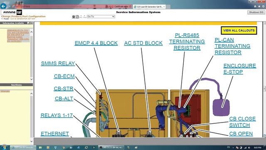The height and width of the screenshot is (150, 266).
Task: Open the CB-ECM callout link
Action: tap(64, 76)
